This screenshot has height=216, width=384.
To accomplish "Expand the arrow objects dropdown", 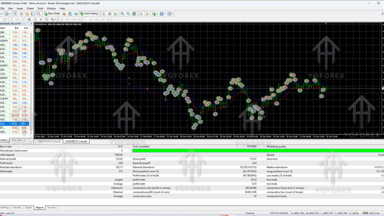I will tap(56, 19).
